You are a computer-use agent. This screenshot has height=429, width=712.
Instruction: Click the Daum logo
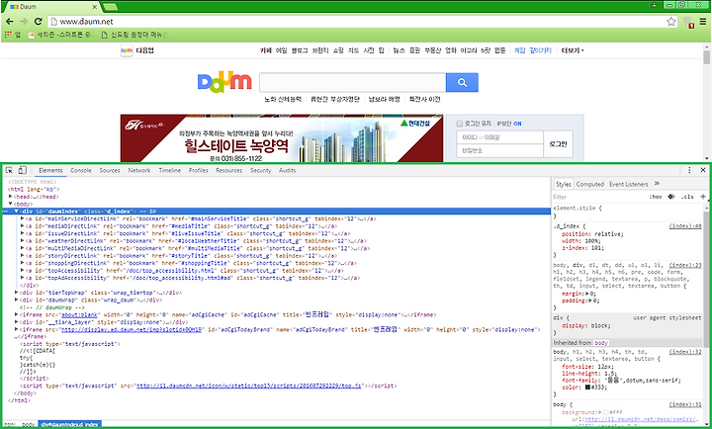tap(224, 82)
